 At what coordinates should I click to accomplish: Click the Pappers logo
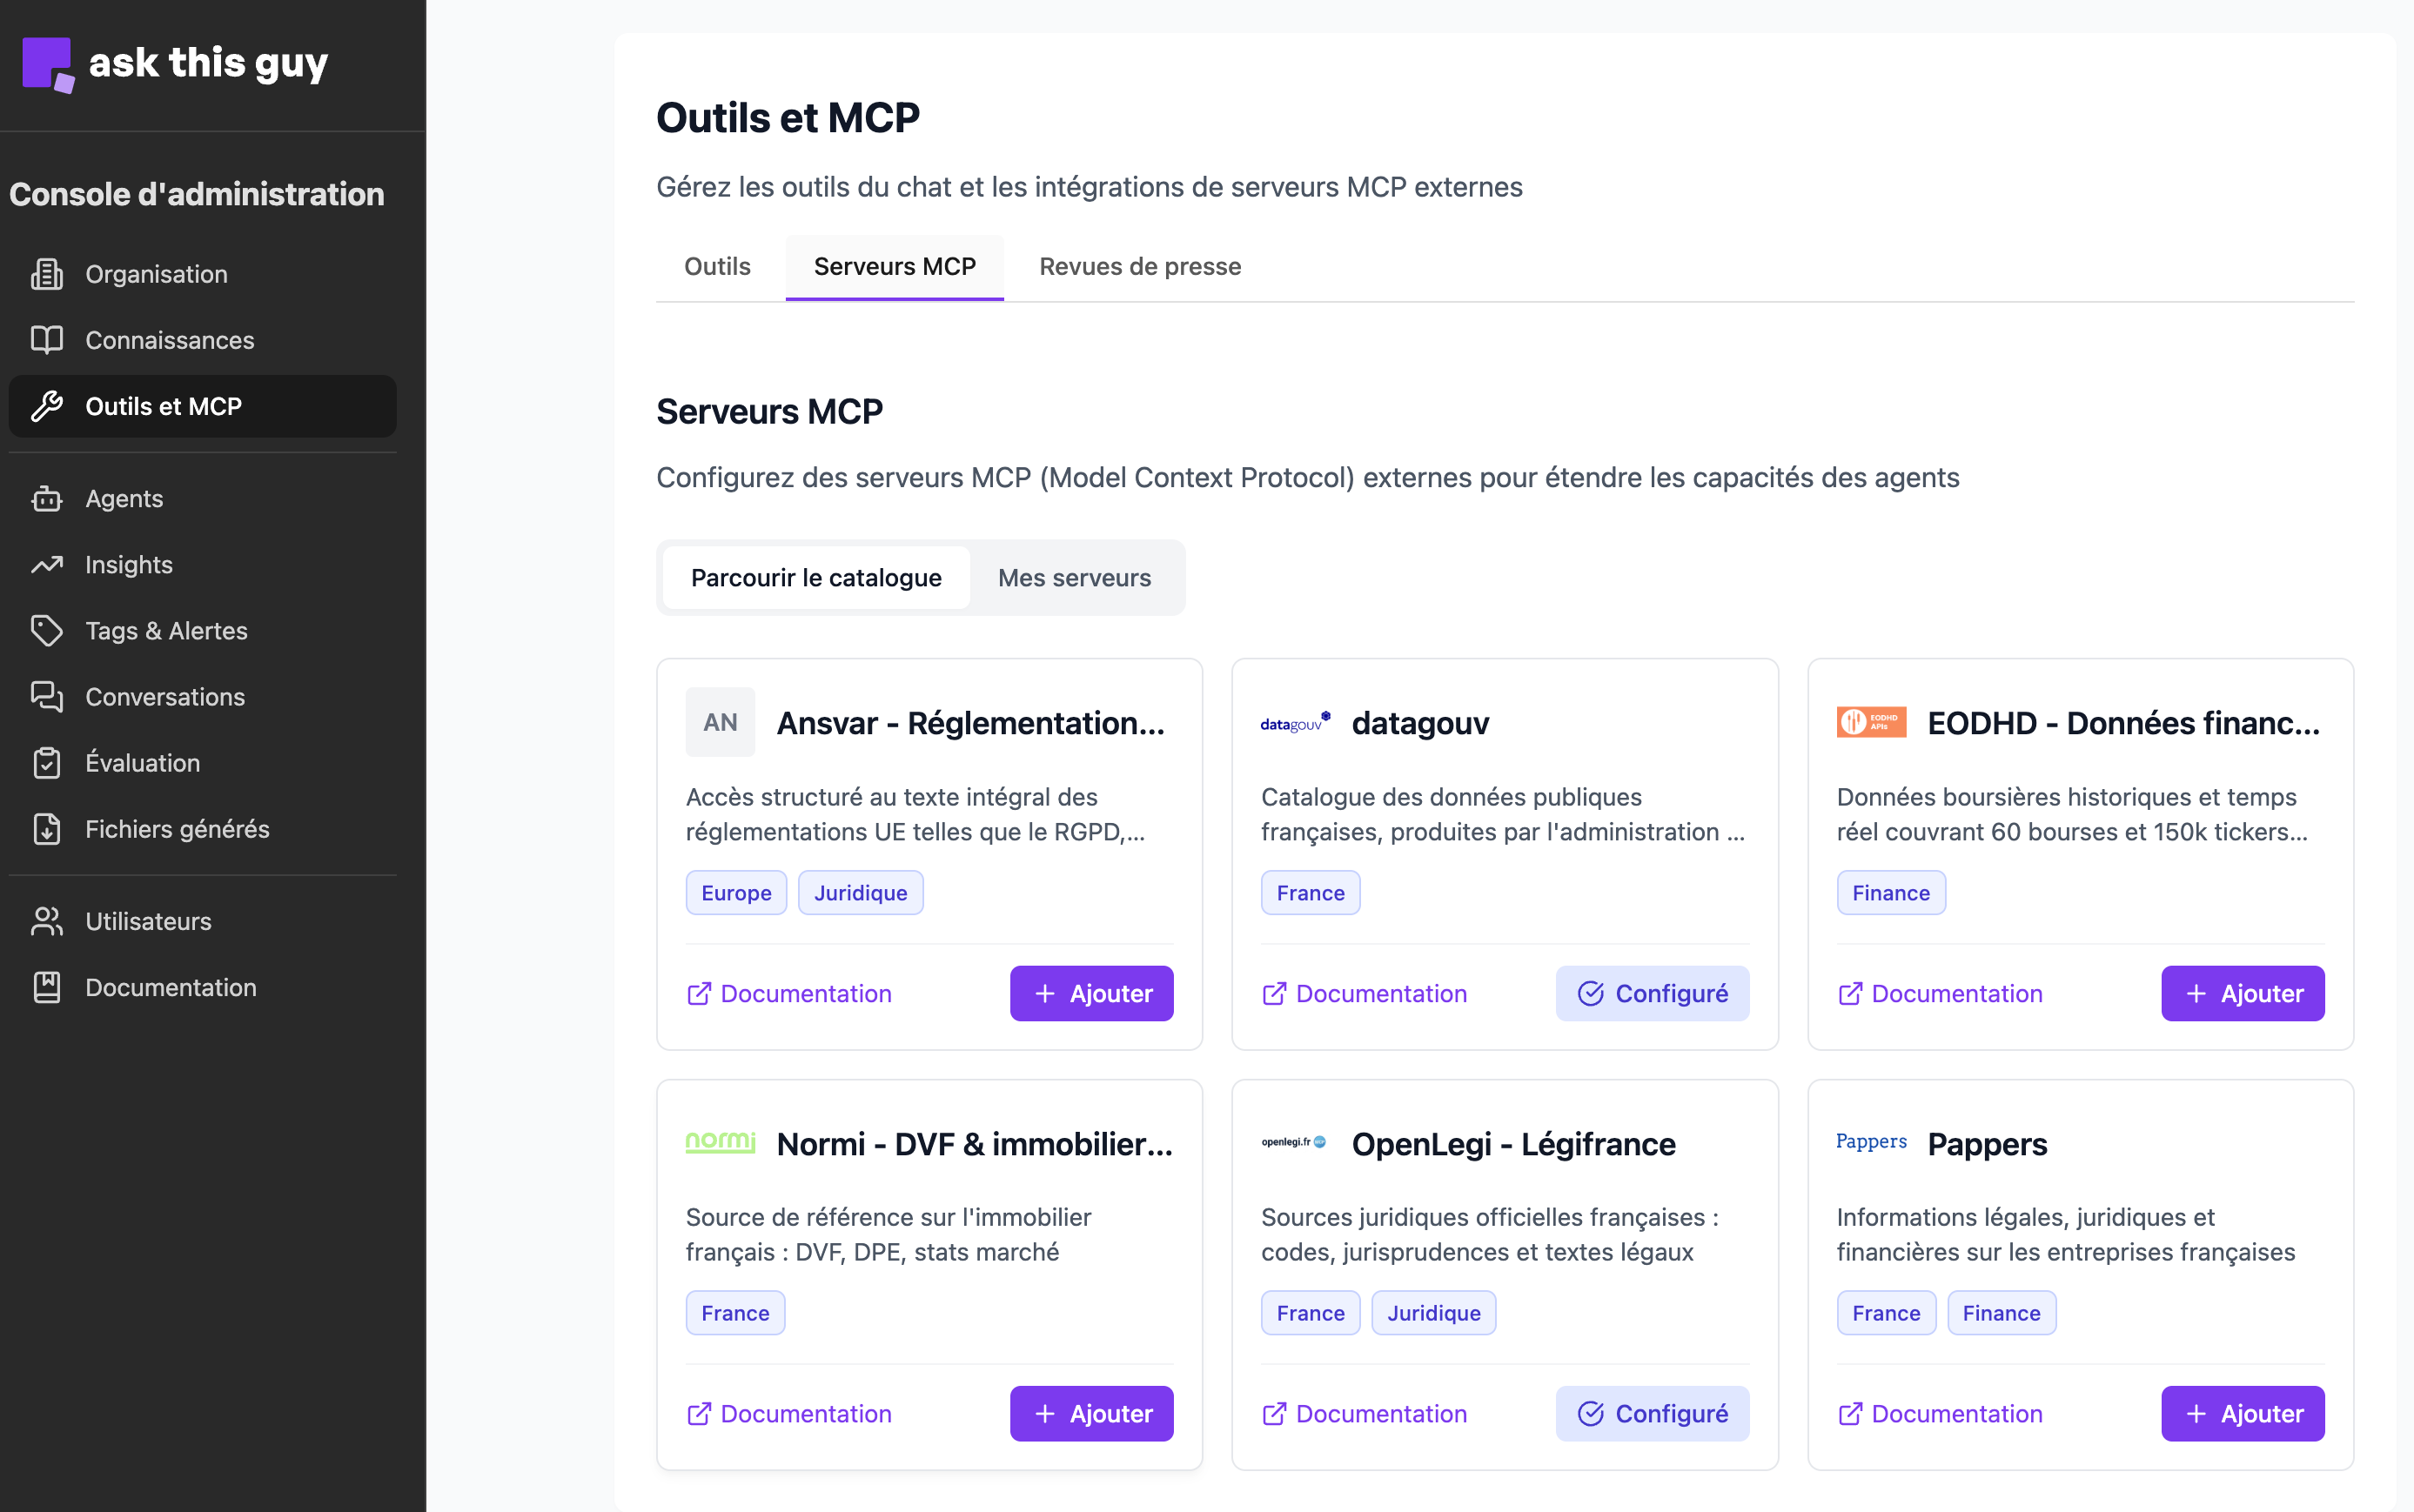pyautogui.click(x=1869, y=1141)
